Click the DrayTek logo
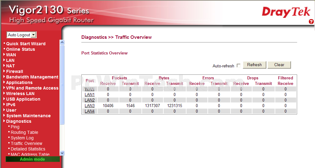This screenshot has height=168, width=315. tap(286, 12)
